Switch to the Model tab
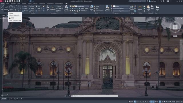 pos(4,99)
